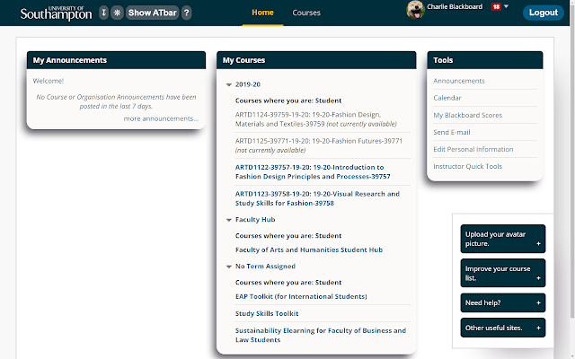
Task: Collapse the 2019-20 term triangle
Action: [229, 84]
